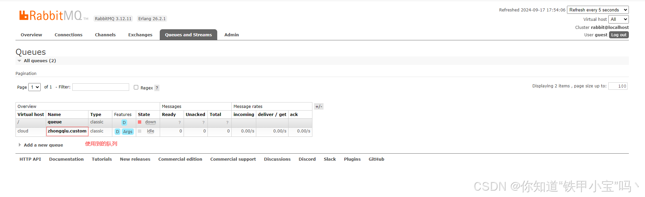Click the Args badge for zhongqiu.custom
The image size is (645, 197).
point(128,131)
